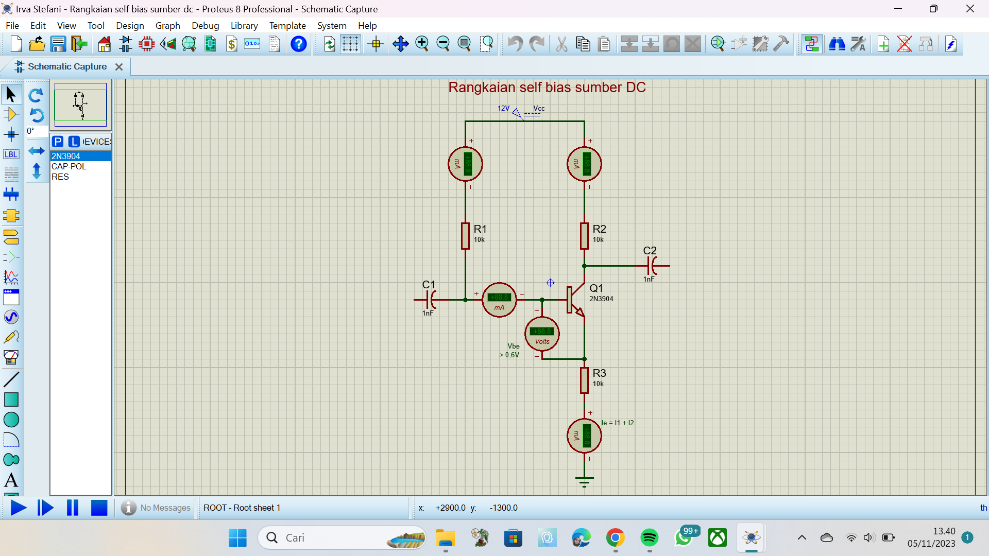Image resolution: width=989 pixels, height=556 pixels.
Task: Open Spotify from the taskbar
Action: click(x=649, y=538)
